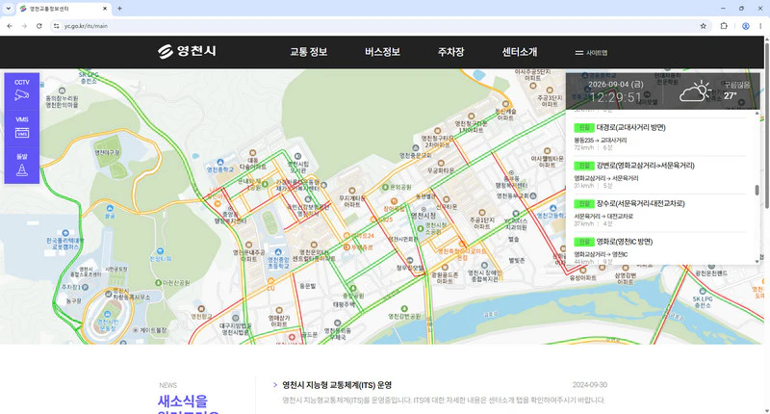Open the 센터소개 menu
Image resolution: width=770 pixels, height=414 pixels.
coord(520,52)
